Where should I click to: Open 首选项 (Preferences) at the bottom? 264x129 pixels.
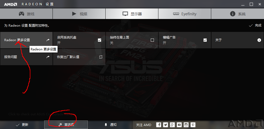66,125
